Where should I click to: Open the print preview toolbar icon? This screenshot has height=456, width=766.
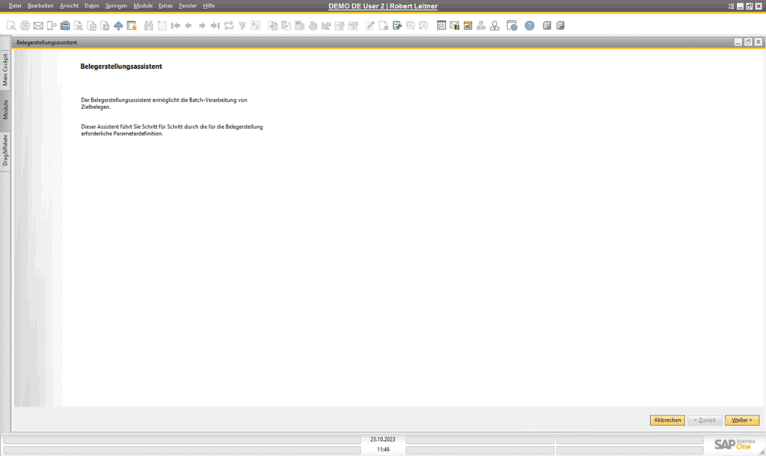[11, 26]
